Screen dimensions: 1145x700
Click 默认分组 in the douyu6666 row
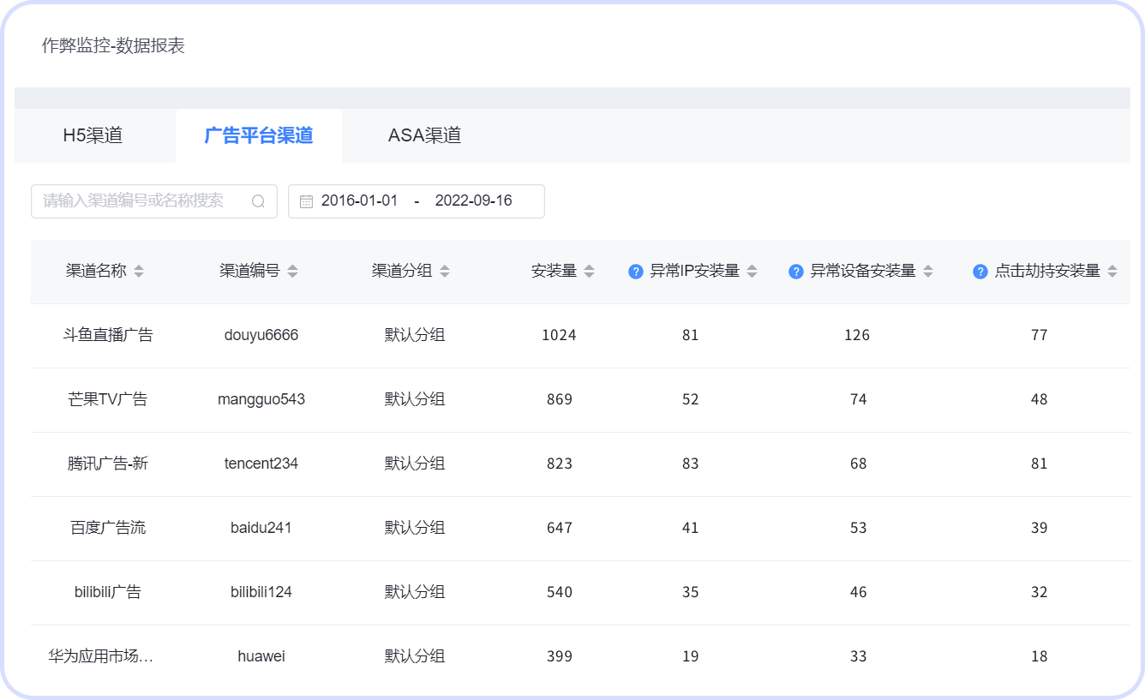click(415, 336)
